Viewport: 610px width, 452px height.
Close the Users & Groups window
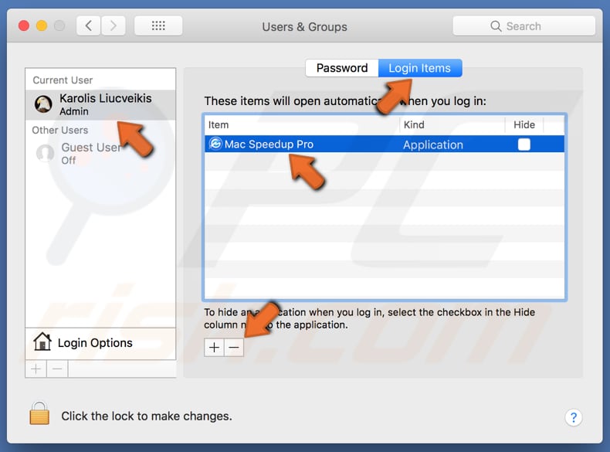(x=24, y=25)
